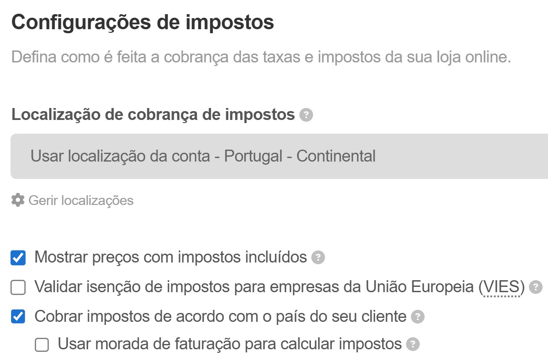This screenshot has width=548, height=363.
Task: Click help icon after the VIES option
Action: coord(536,287)
